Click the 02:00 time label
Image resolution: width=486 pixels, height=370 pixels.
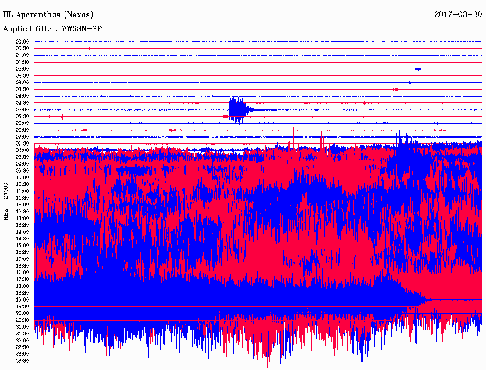pyautogui.click(x=22, y=69)
